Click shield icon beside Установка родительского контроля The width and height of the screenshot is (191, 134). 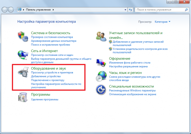(x=110, y=49)
